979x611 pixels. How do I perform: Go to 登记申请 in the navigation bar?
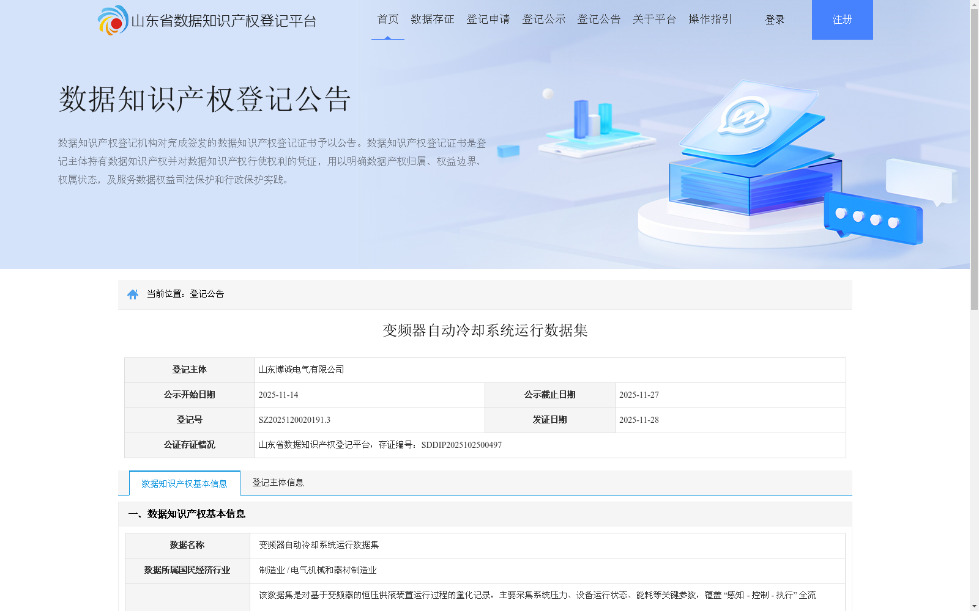488,20
